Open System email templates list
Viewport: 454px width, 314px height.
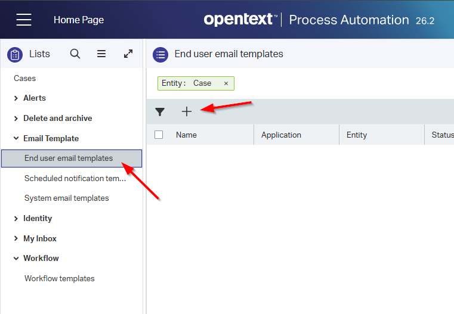[67, 198]
